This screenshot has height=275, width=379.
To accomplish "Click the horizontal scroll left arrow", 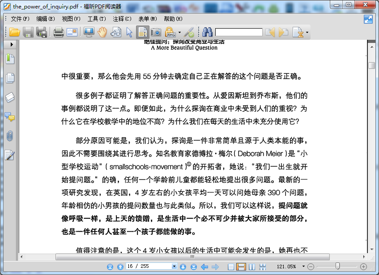I will click(21, 257).
